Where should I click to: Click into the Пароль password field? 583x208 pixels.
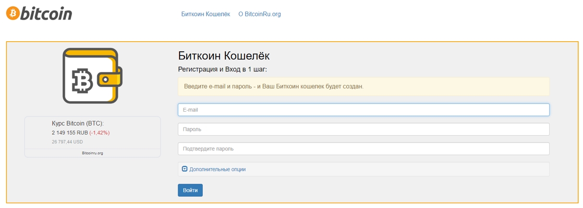click(364, 129)
